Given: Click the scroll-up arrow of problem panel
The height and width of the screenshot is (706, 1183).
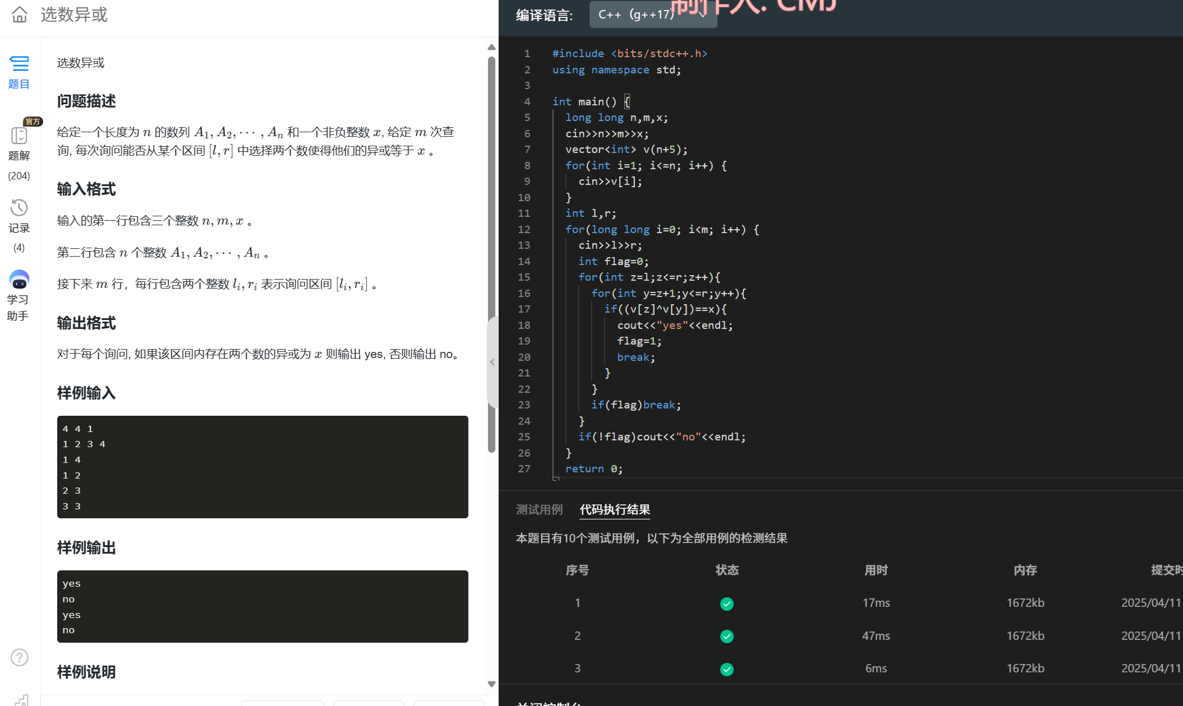Looking at the screenshot, I should pos(491,48).
